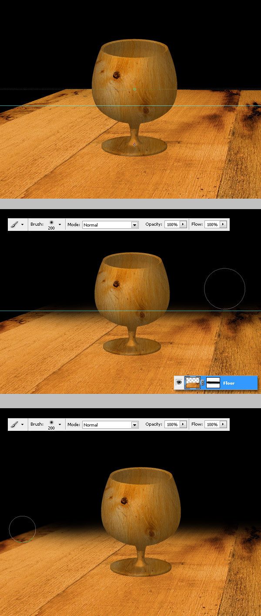Click the Brush tool icon in lower options bar
Screen dimensions: 261x616
[14, 425]
